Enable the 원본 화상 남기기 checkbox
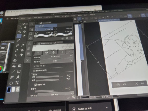148x111 pixels. pos(34,71)
